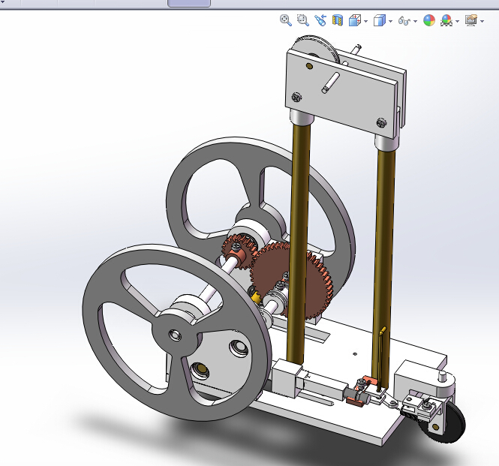Return to the Previous View

click(x=320, y=20)
